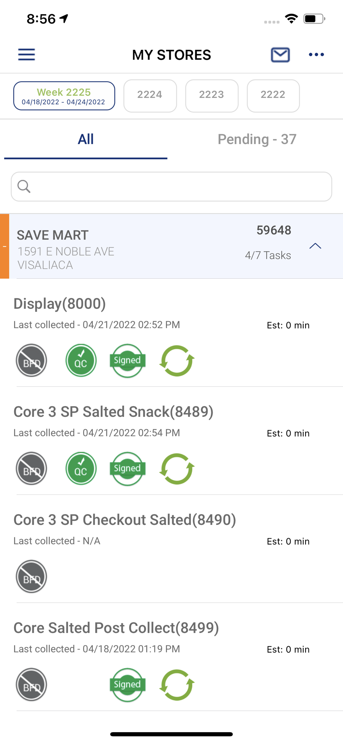Image resolution: width=343 pixels, height=743 pixels.
Task: Select week 2223
Action: click(212, 95)
